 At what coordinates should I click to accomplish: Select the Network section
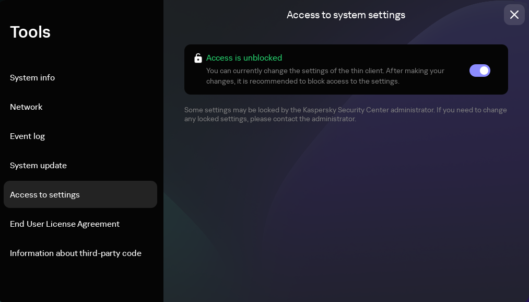point(26,107)
